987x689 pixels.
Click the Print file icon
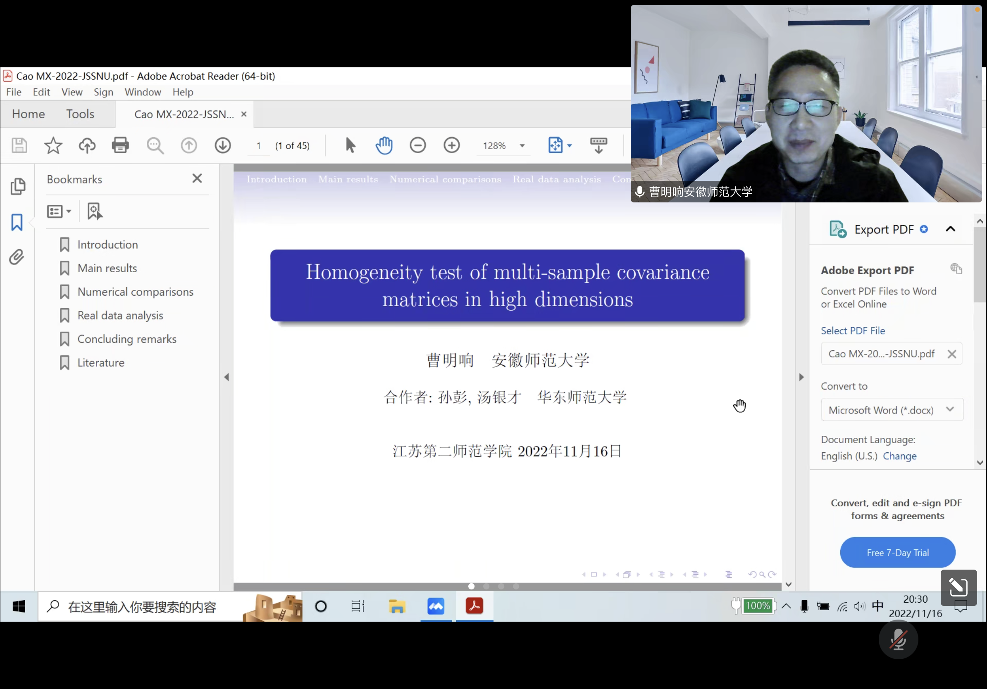pos(120,145)
